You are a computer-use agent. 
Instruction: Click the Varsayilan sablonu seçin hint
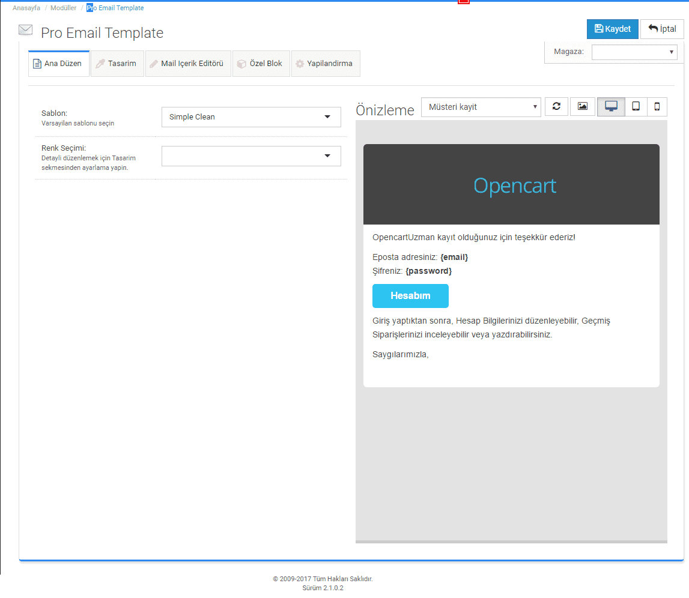77,123
